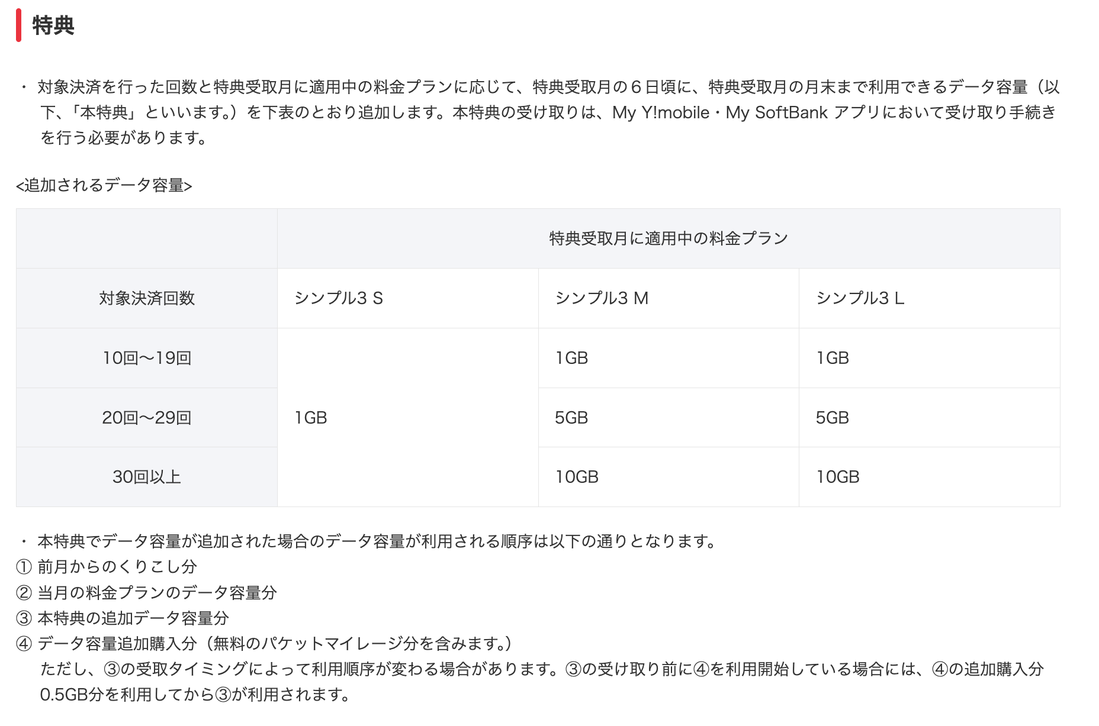Click the 30回以上 row label
1099x726 pixels.
147,477
